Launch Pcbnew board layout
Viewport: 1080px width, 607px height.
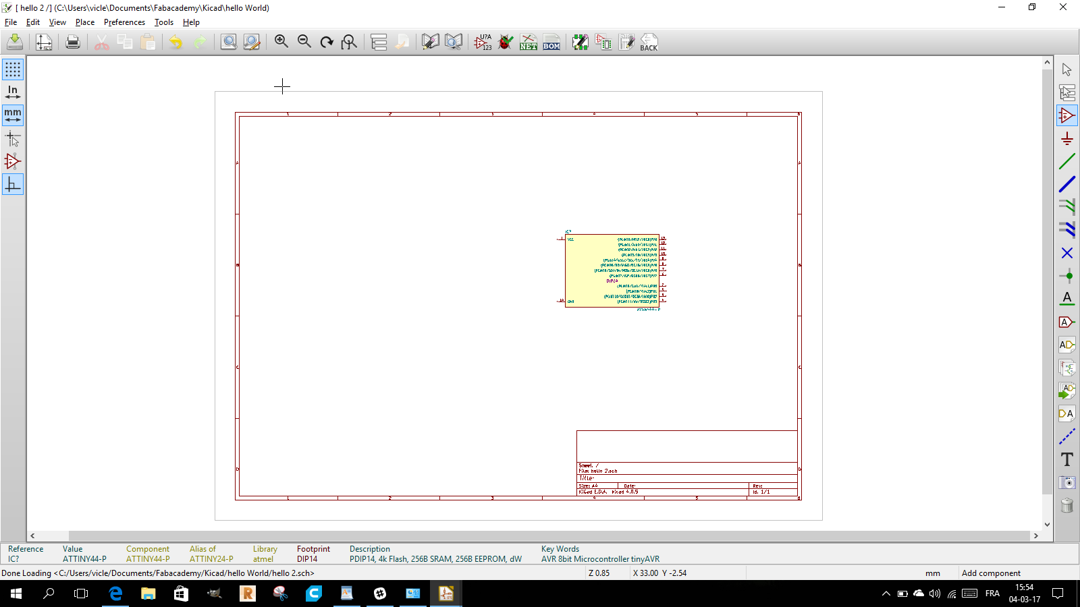pyautogui.click(x=626, y=42)
